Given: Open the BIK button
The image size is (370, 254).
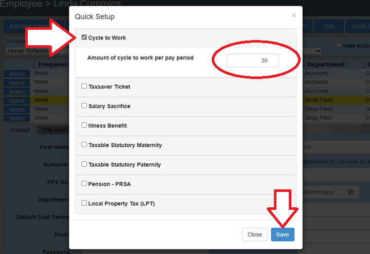Looking at the screenshot, I should tap(326, 26).
